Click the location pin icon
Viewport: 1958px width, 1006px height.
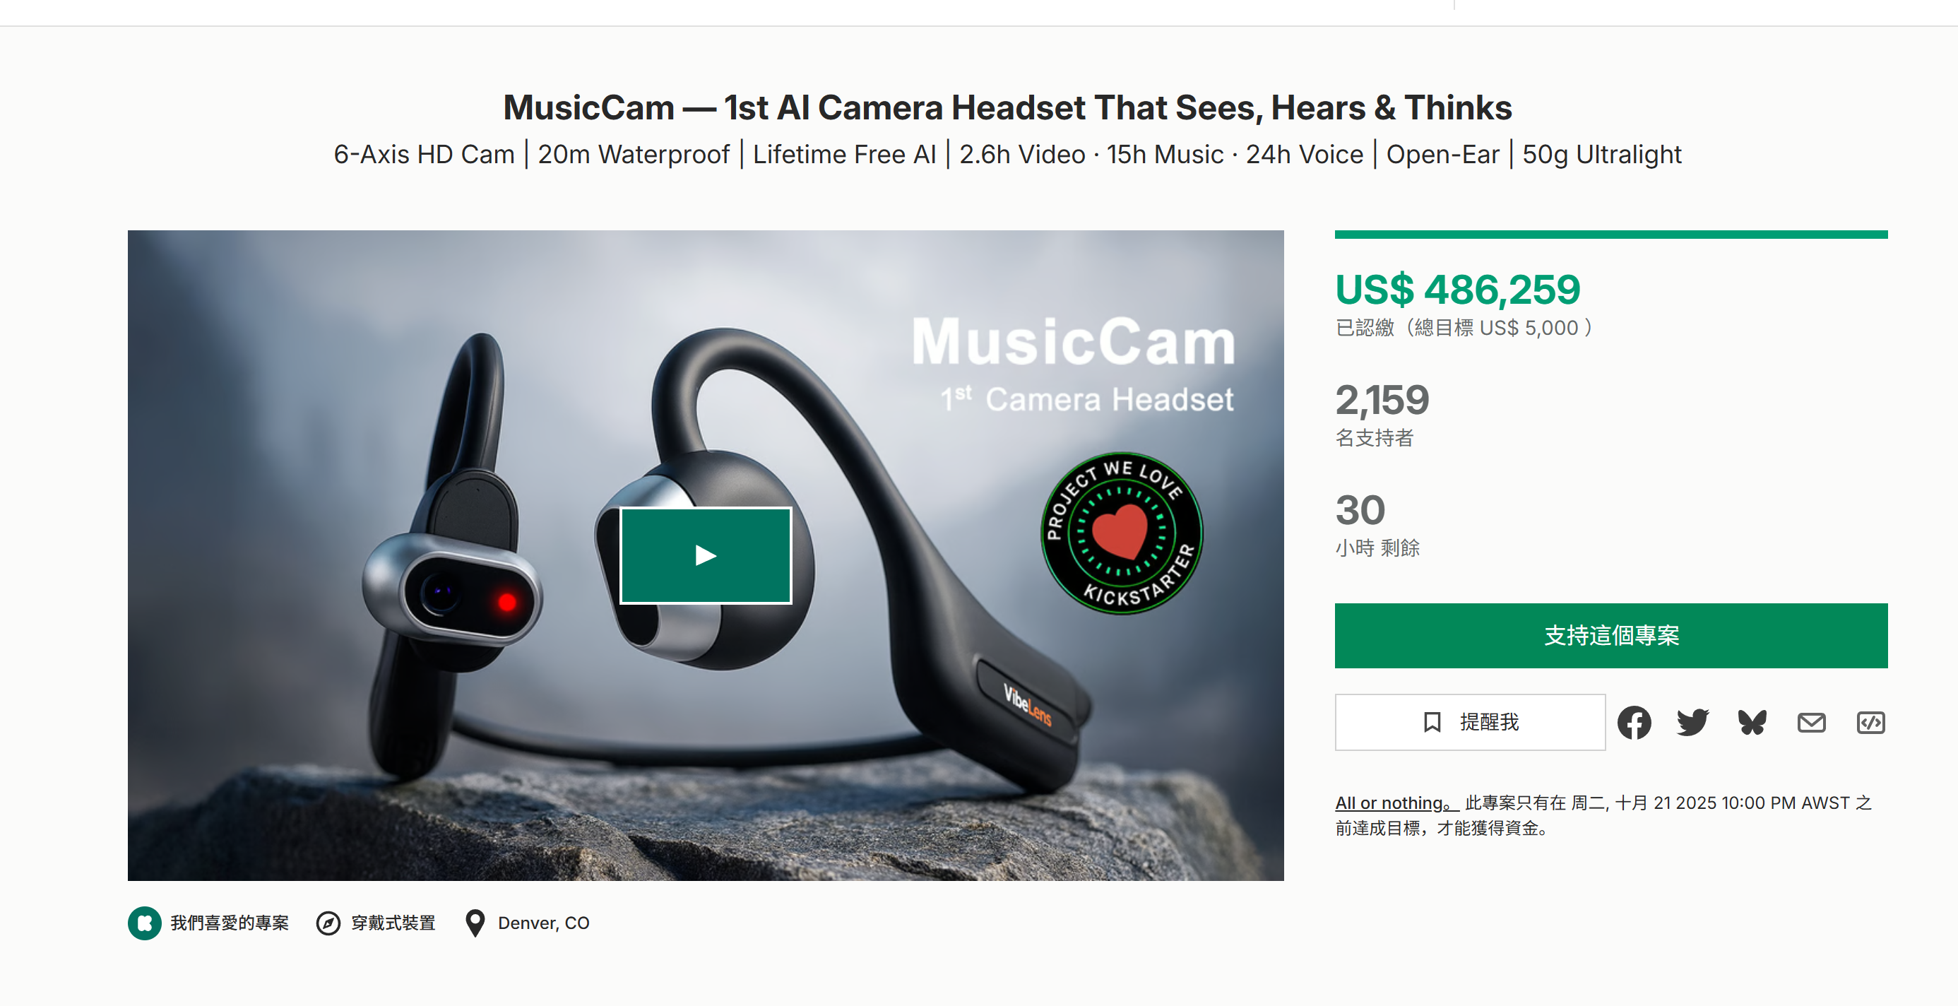(475, 923)
